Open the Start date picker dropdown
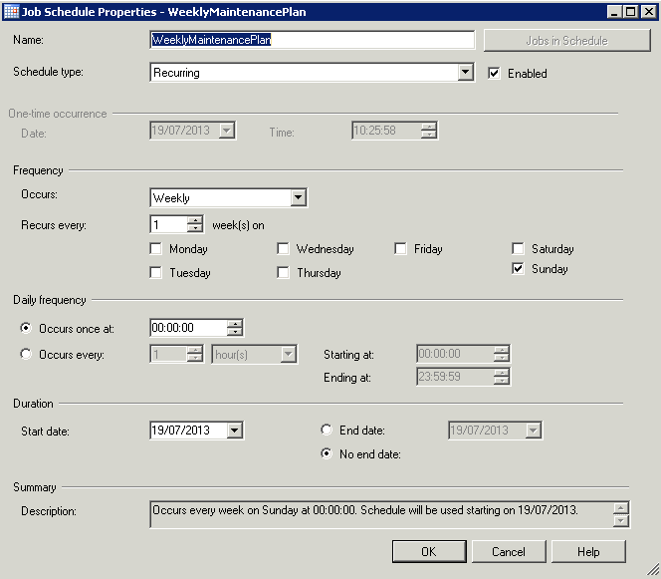 tap(234, 431)
